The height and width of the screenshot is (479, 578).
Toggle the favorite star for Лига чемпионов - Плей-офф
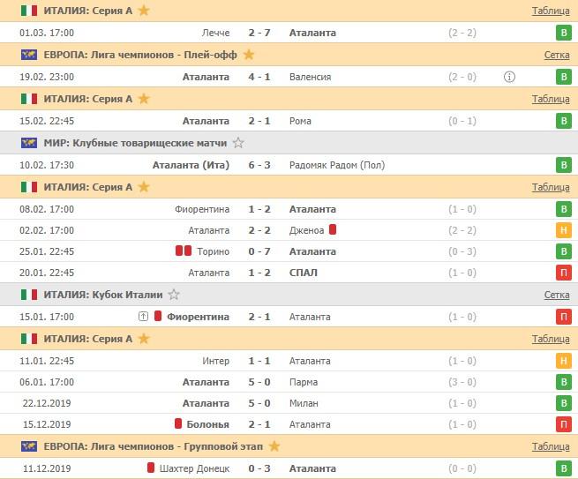(x=249, y=55)
